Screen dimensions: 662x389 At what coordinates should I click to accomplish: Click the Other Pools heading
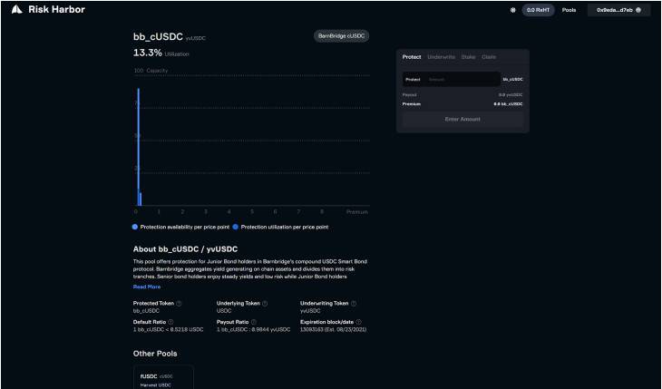tap(155, 354)
